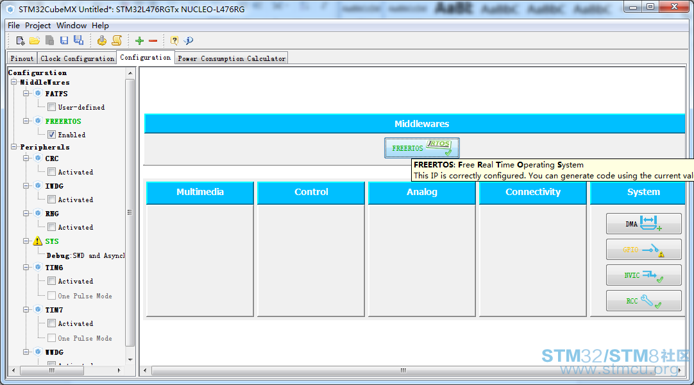Click tree panel scroll-down arrow
Viewport: 694px width, 385px height.
click(x=130, y=360)
